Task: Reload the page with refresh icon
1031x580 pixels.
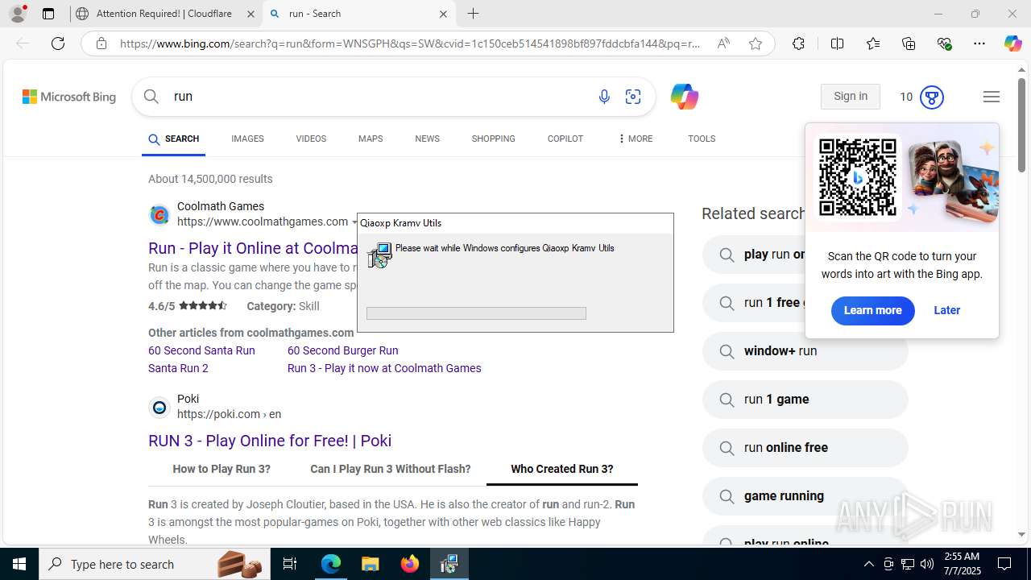Action: coord(58,43)
